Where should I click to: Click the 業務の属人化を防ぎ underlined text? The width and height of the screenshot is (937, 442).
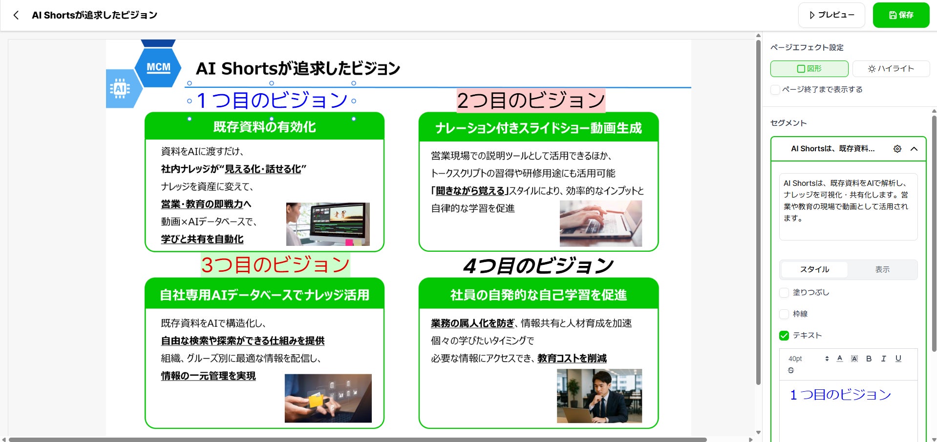click(x=472, y=323)
